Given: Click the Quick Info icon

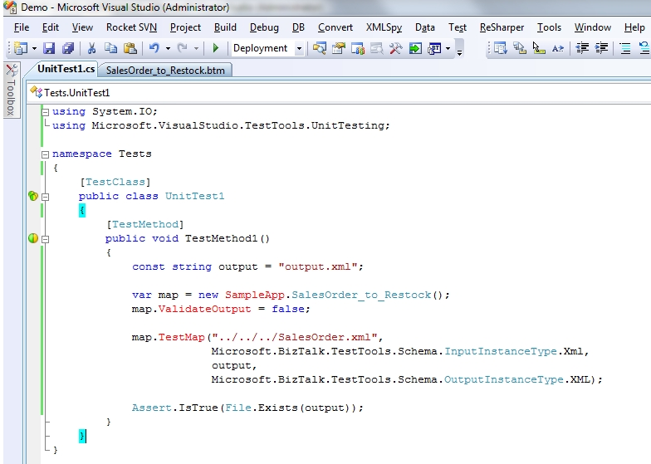Looking at the screenshot, I should (x=538, y=48).
